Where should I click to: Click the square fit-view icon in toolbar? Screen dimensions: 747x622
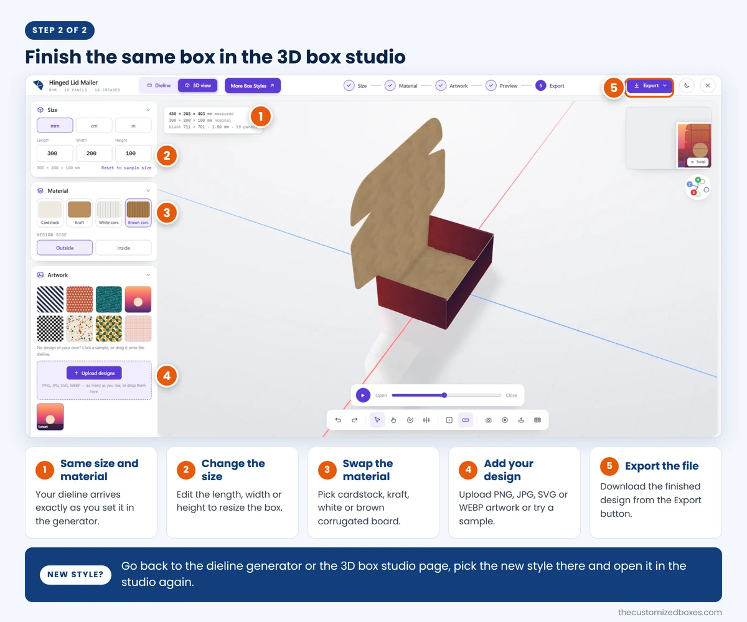point(449,420)
